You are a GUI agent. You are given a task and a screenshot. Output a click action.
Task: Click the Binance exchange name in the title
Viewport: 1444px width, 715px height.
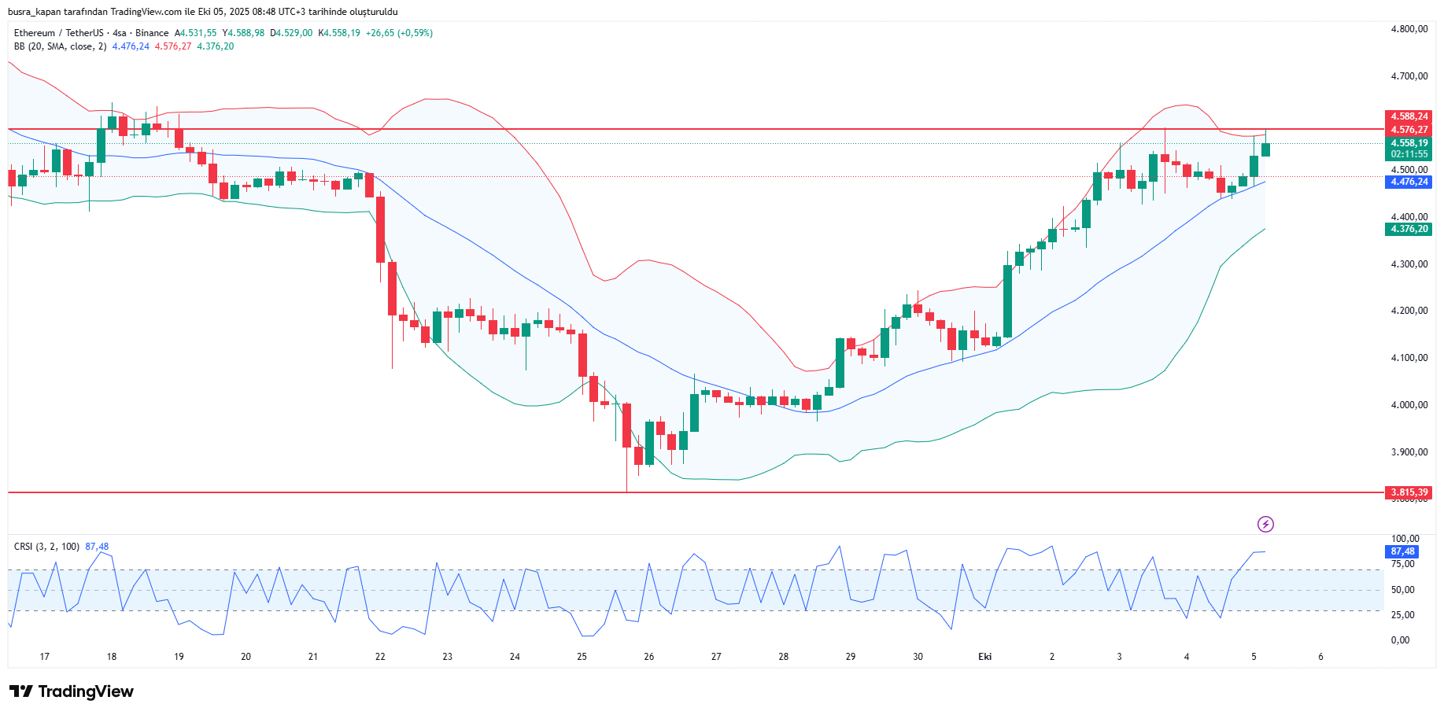(x=152, y=33)
